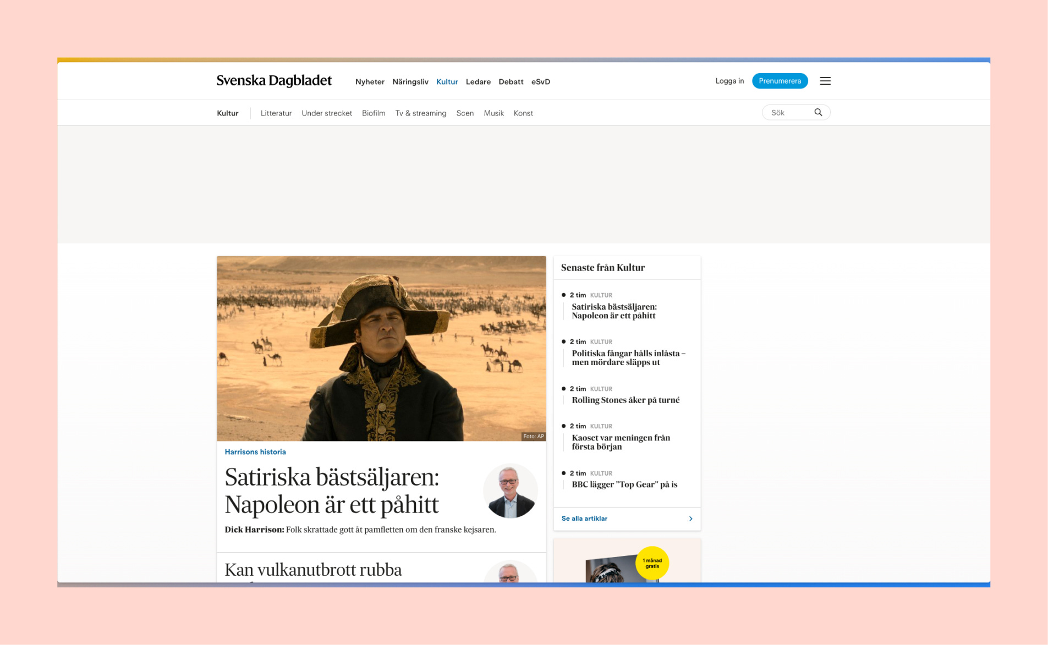1048x645 pixels.
Task: Open the Musik subsection
Action: 493,113
